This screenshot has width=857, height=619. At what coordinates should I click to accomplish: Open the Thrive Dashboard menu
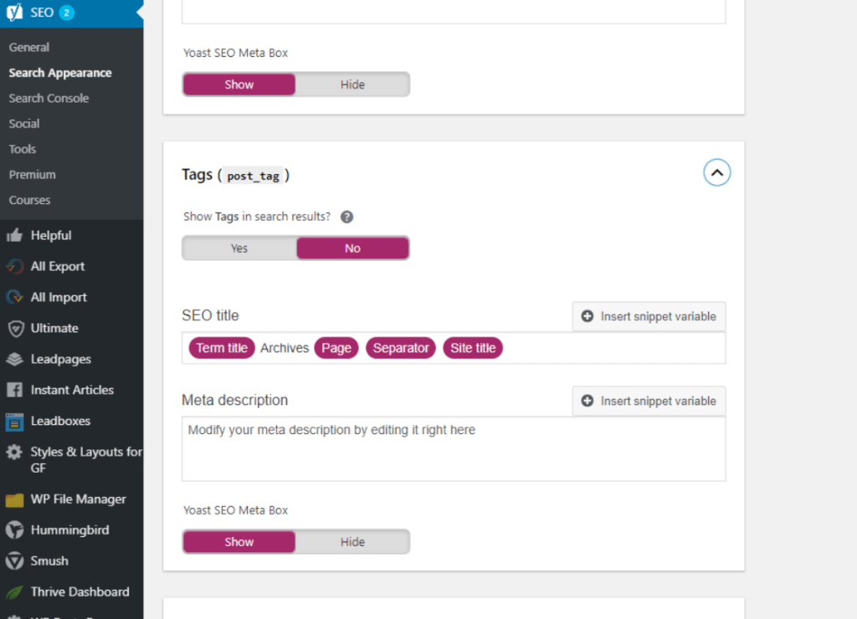pyautogui.click(x=80, y=591)
